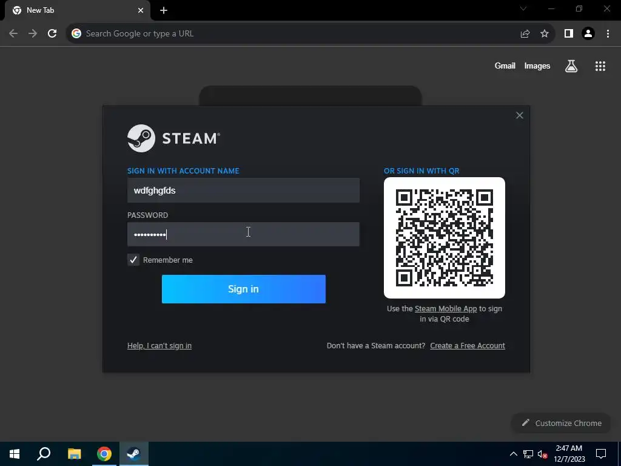Focus the account name field
The width and height of the screenshot is (621, 466).
click(x=243, y=190)
